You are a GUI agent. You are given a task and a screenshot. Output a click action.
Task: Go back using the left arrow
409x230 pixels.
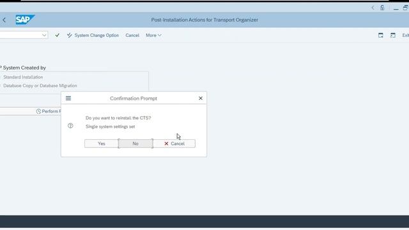tap(4, 20)
